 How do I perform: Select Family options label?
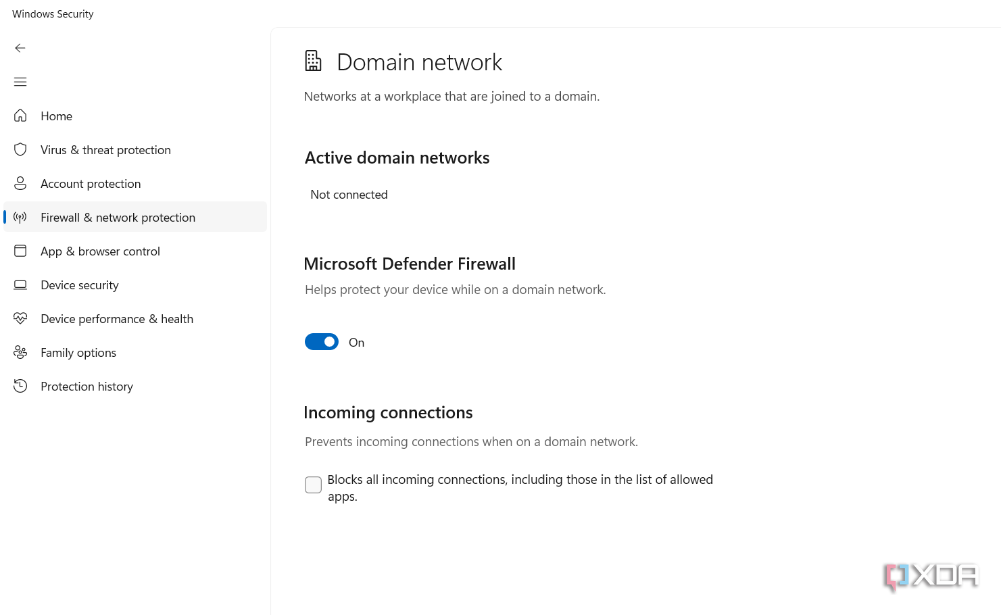78,353
